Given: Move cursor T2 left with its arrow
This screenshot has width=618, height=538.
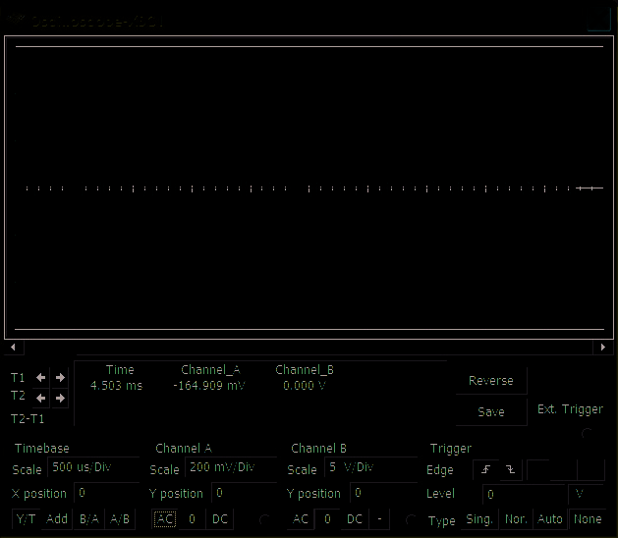Looking at the screenshot, I should [x=40, y=399].
